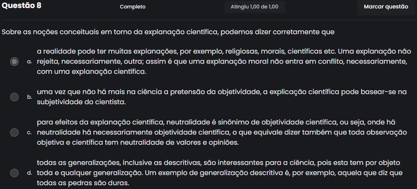Click the "Marcar questão" button
Image resolution: width=417 pixels, height=189 pixels.
click(386, 7)
